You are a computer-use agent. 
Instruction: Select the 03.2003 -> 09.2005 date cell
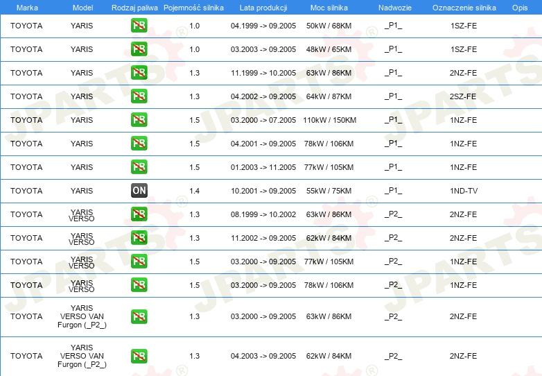pos(263,49)
